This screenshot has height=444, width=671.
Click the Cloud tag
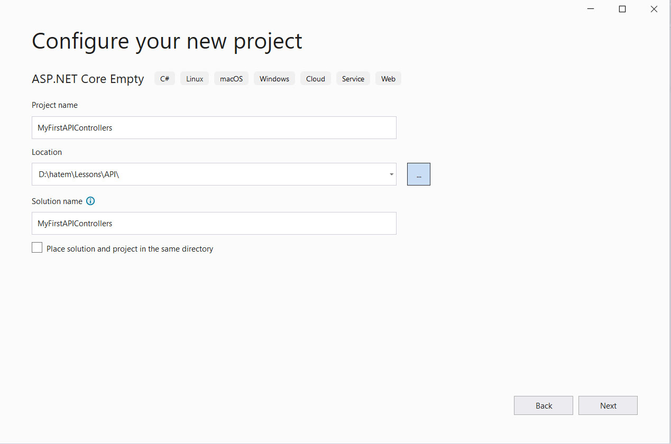coord(316,79)
